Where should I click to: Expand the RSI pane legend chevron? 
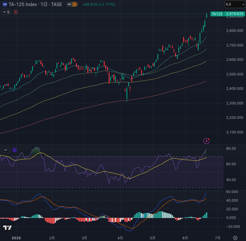(x=6, y=150)
